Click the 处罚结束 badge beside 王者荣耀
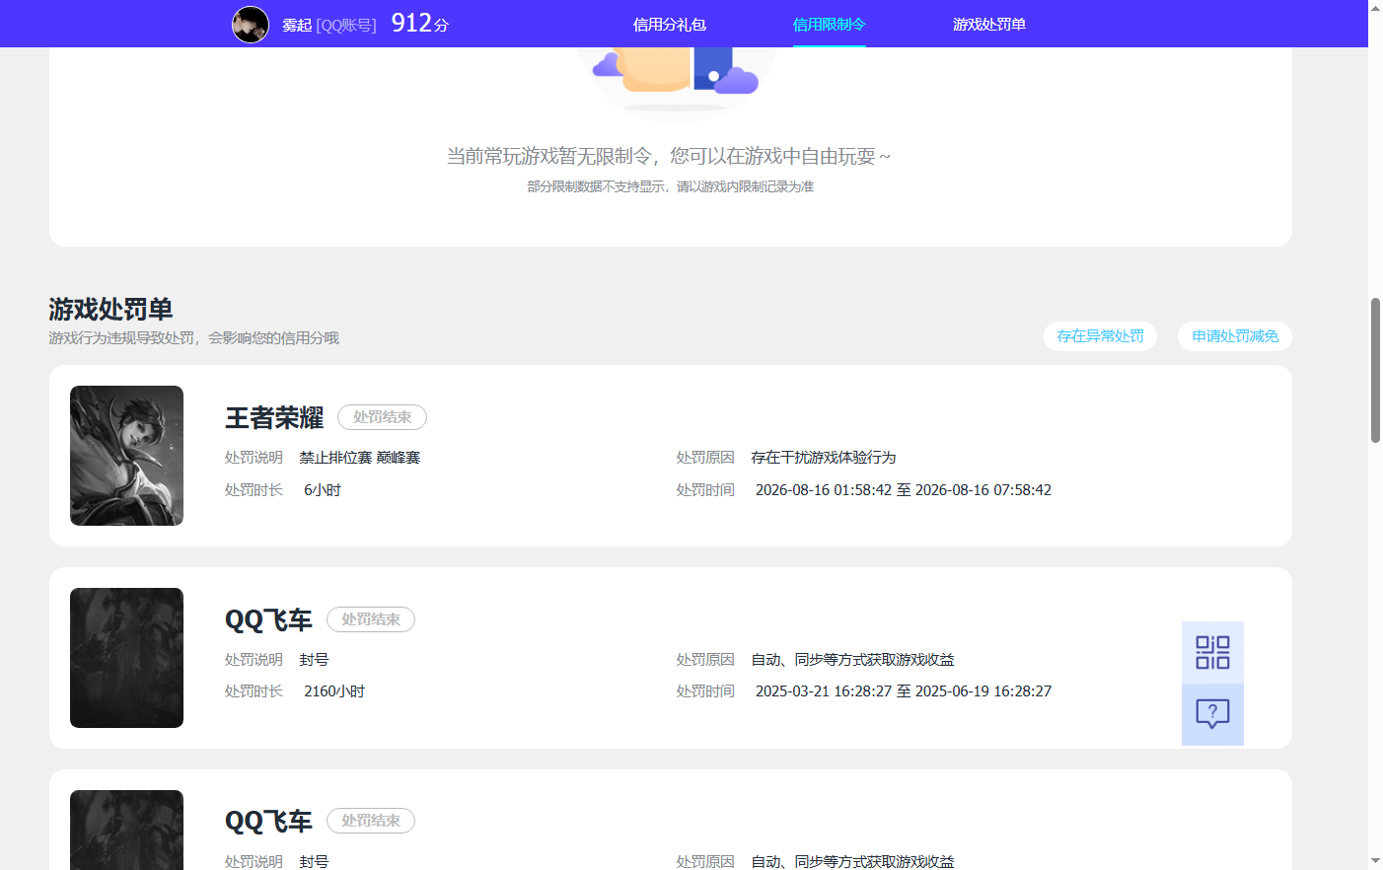 (x=382, y=417)
